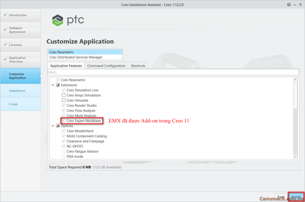Select the completed Licenses step checkmark
This screenshot has width=305, height=202.
[5, 45]
